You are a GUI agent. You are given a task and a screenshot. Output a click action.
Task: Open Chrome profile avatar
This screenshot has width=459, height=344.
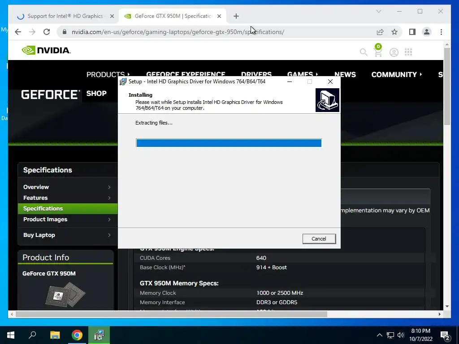[x=427, y=32]
